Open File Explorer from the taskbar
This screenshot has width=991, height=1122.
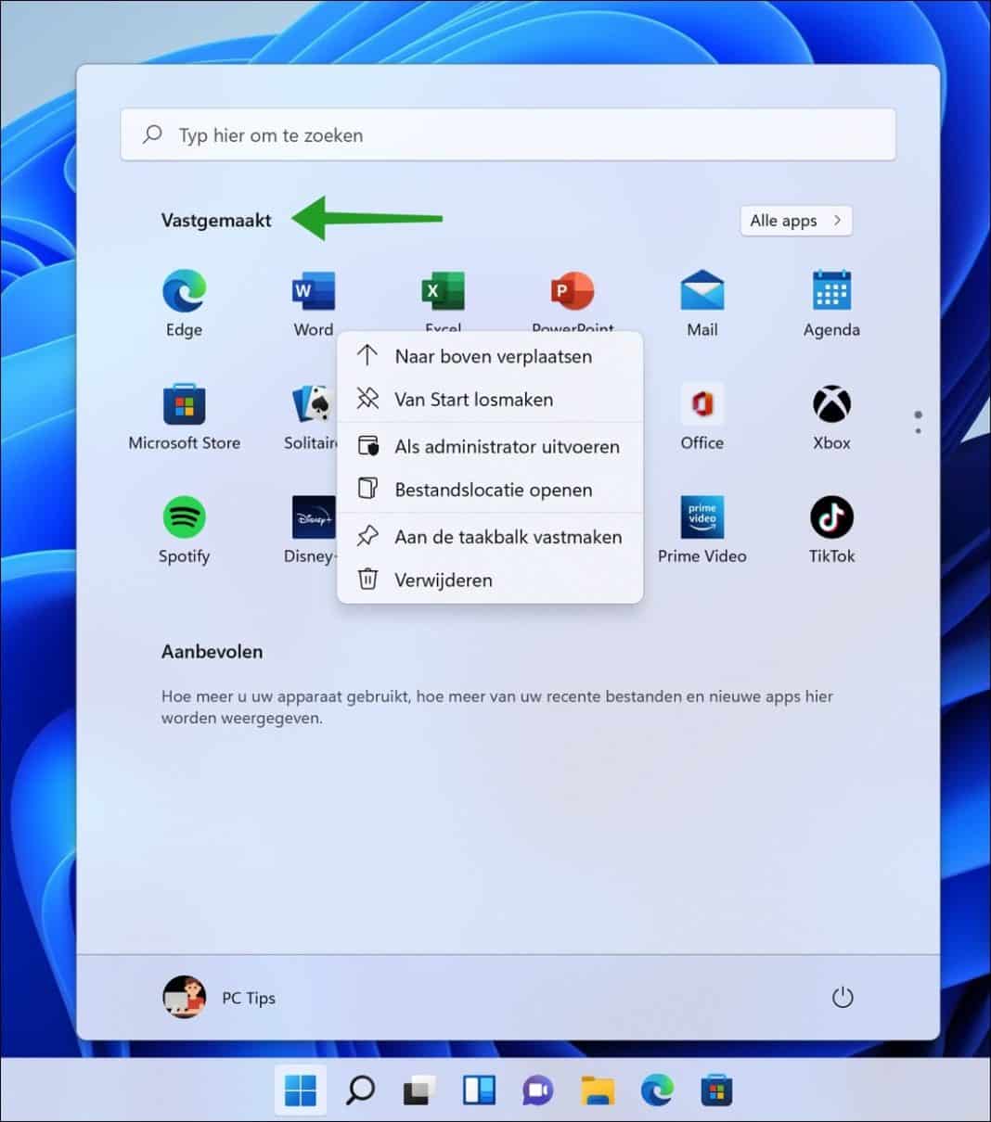598,1090
